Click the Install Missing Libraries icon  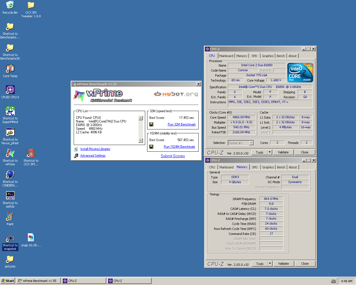76,149
